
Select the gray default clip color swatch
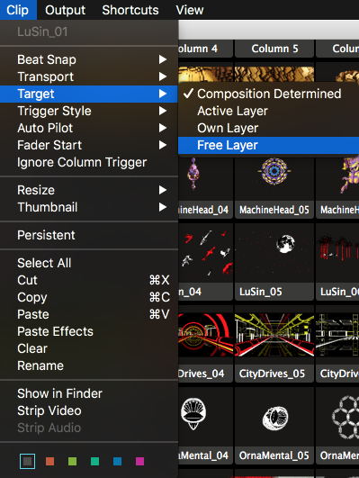[27, 461]
